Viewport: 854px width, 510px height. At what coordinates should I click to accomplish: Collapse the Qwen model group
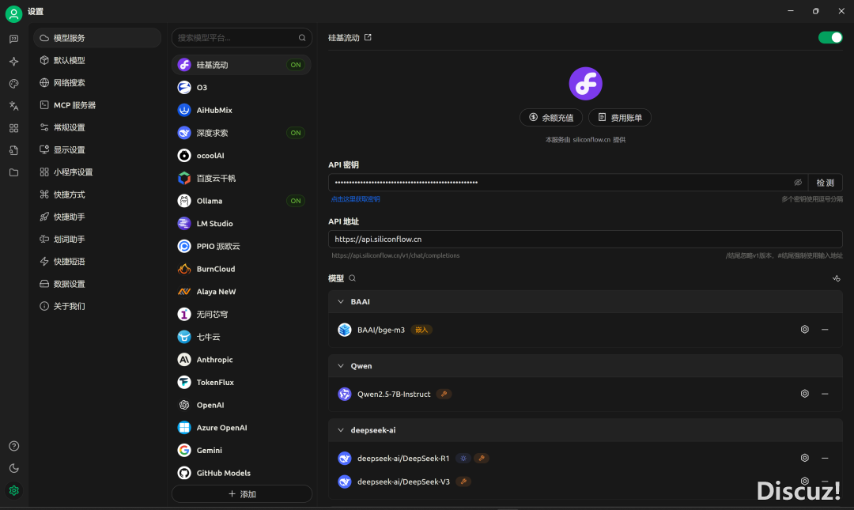coord(341,365)
